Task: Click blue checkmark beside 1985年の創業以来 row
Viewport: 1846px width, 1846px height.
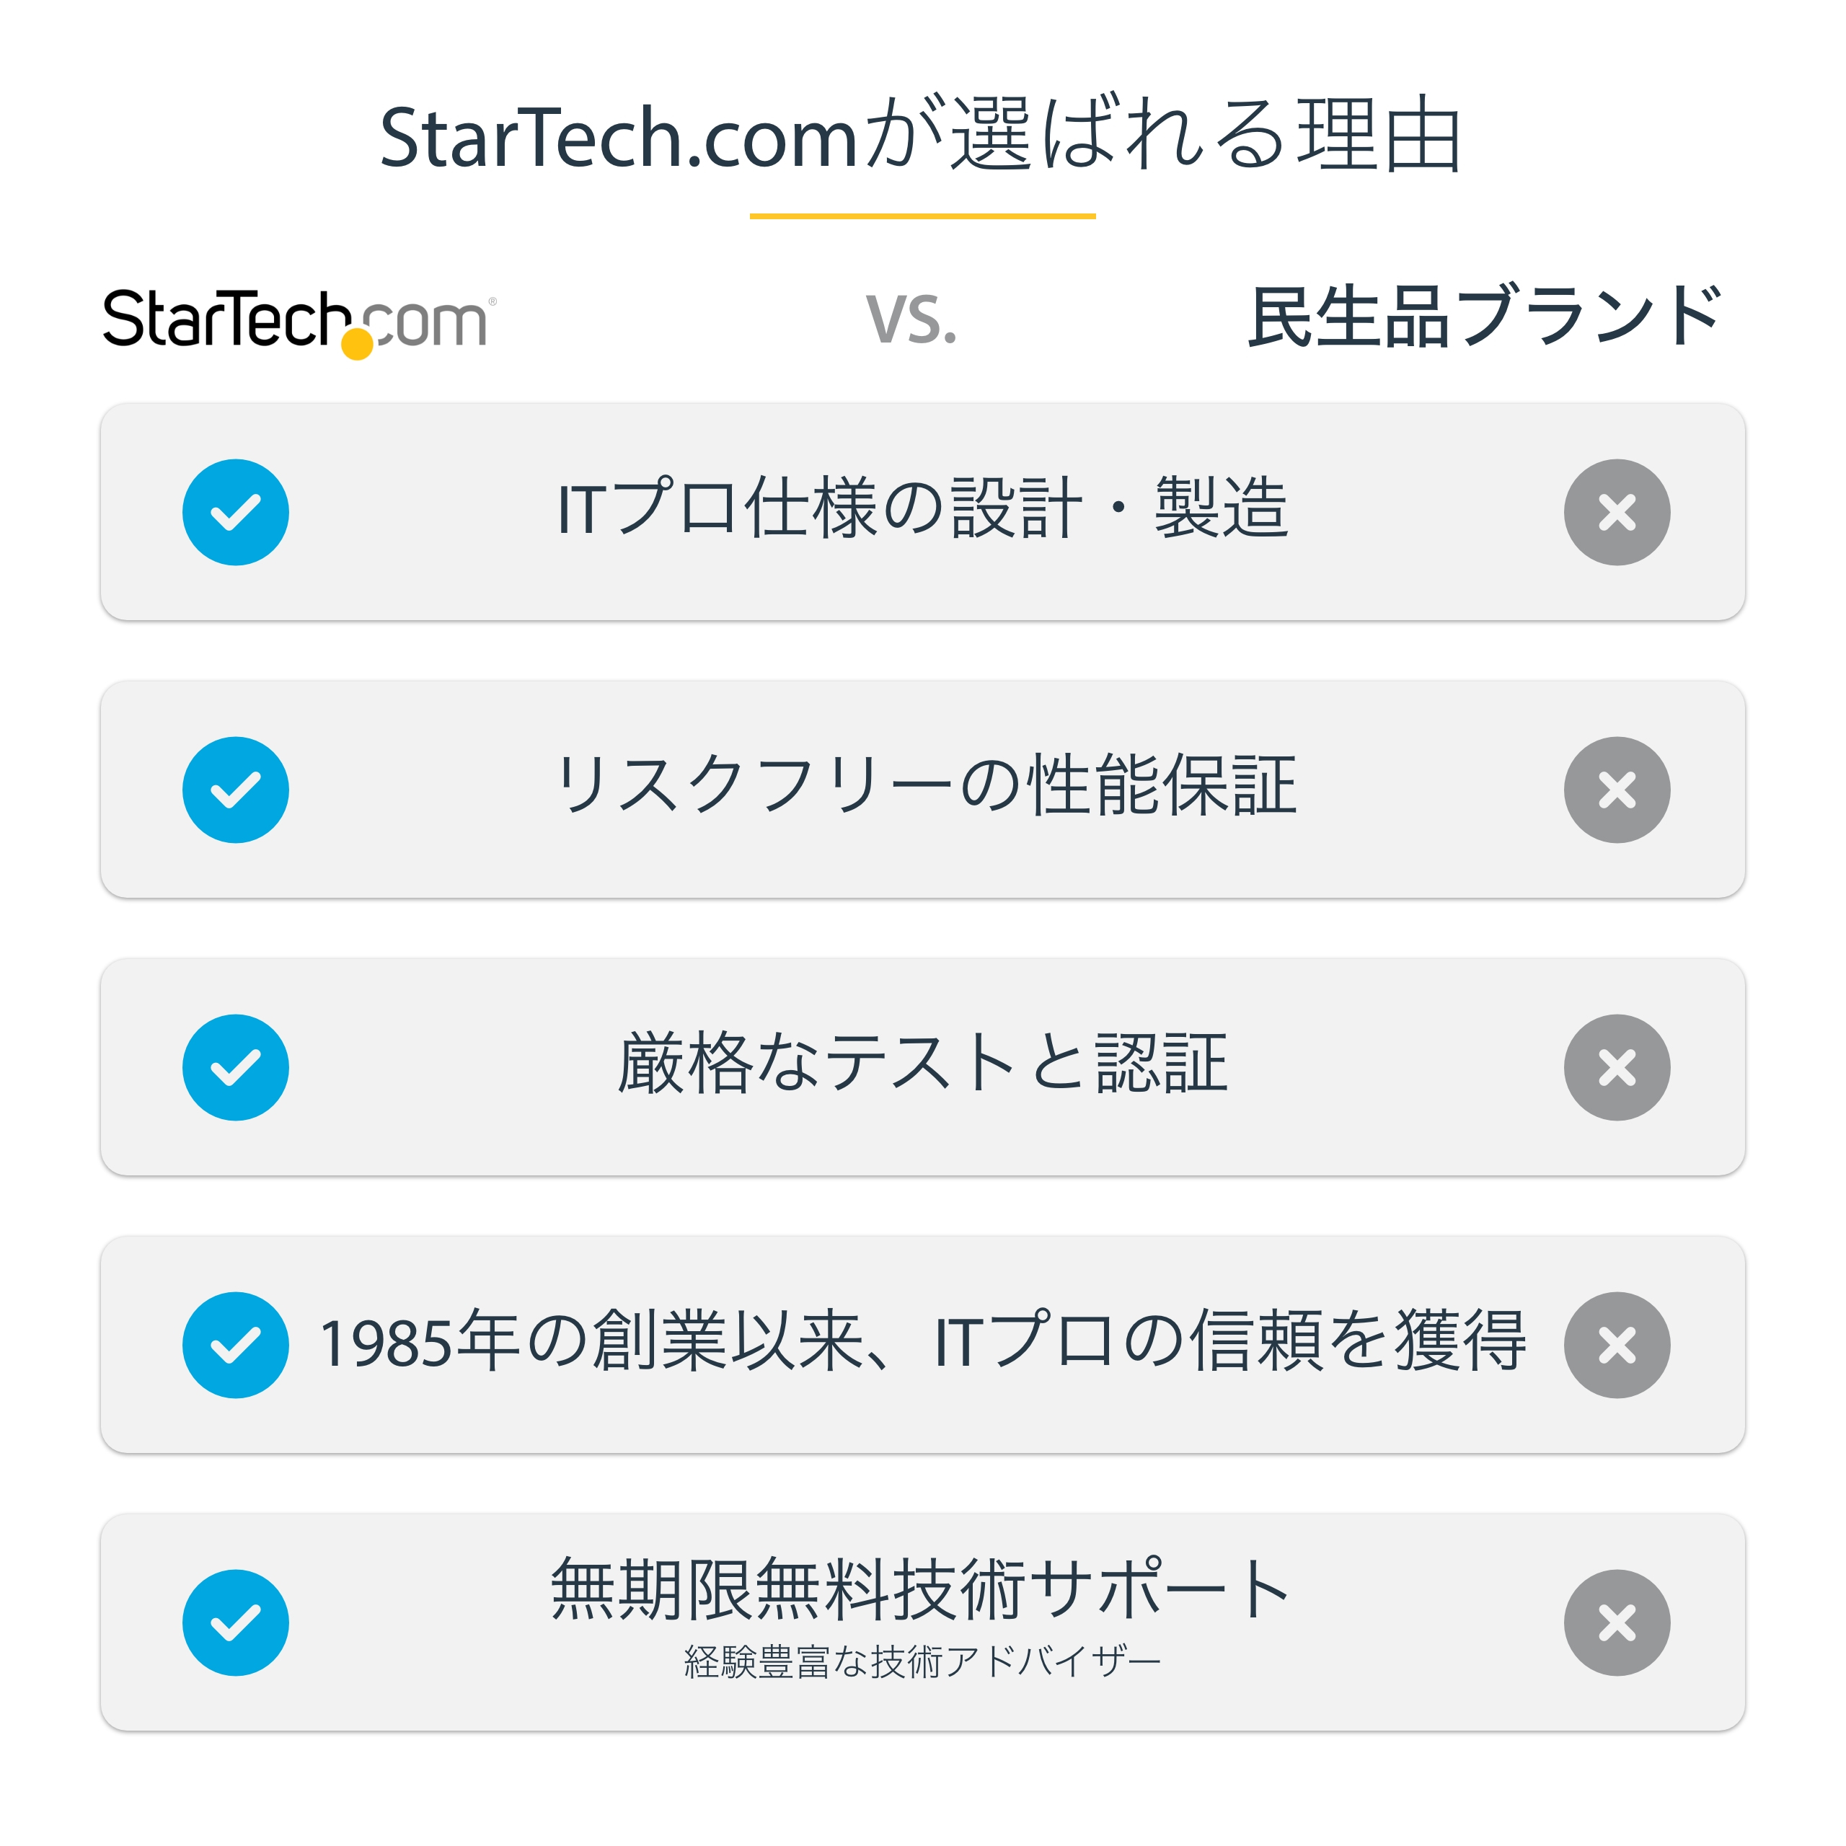Action: tap(235, 1344)
